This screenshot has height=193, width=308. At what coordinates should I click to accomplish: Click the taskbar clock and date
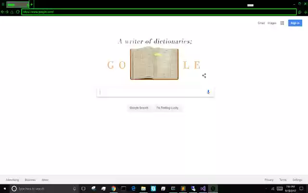pyautogui.click(x=290, y=189)
